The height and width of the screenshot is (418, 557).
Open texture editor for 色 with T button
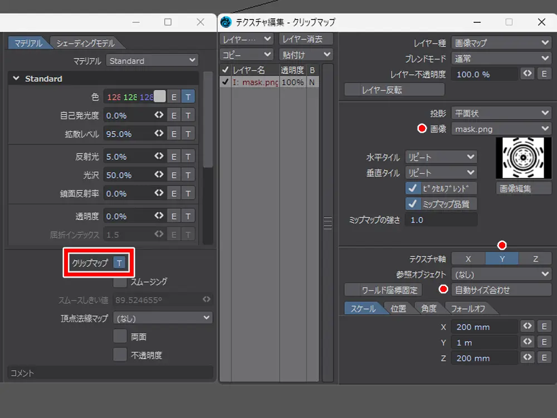(188, 97)
